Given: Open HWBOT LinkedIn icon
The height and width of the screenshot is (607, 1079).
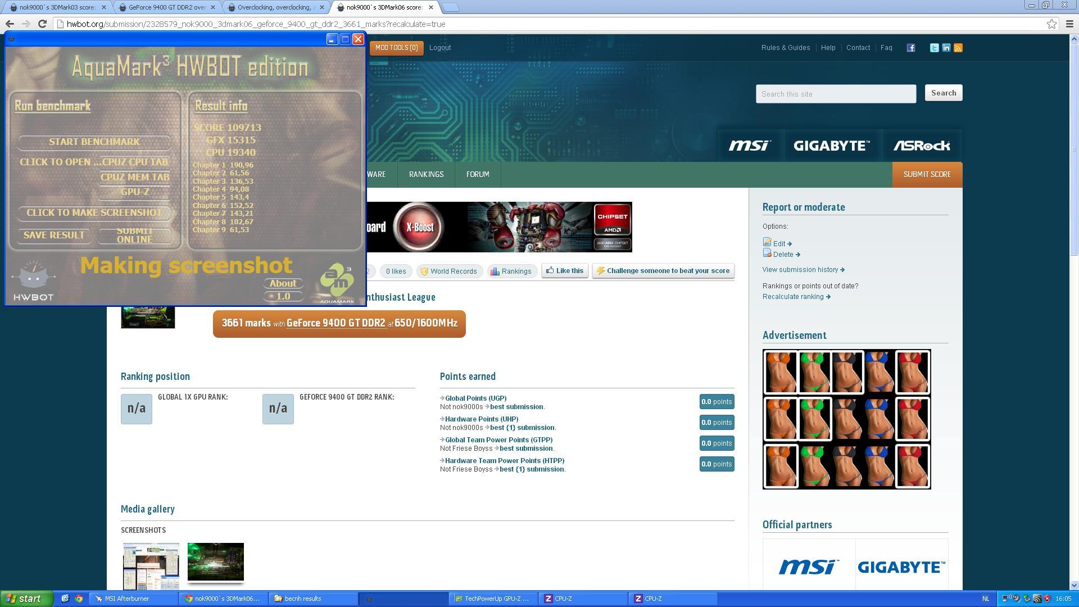Looking at the screenshot, I should click(x=946, y=48).
